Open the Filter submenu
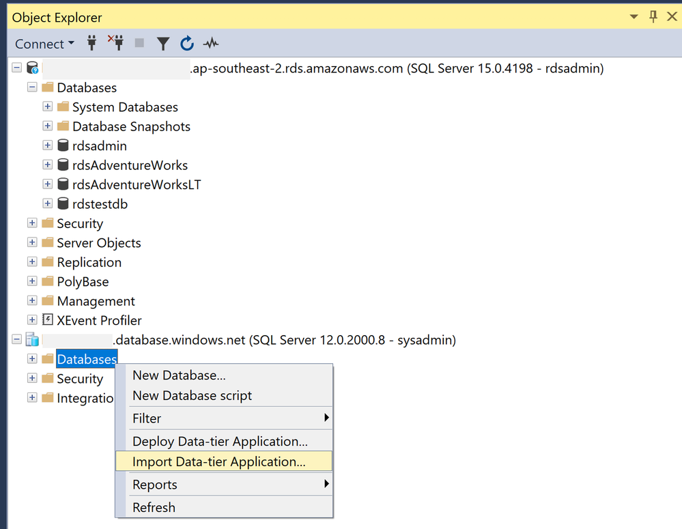The image size is (682, 529). 224,418
